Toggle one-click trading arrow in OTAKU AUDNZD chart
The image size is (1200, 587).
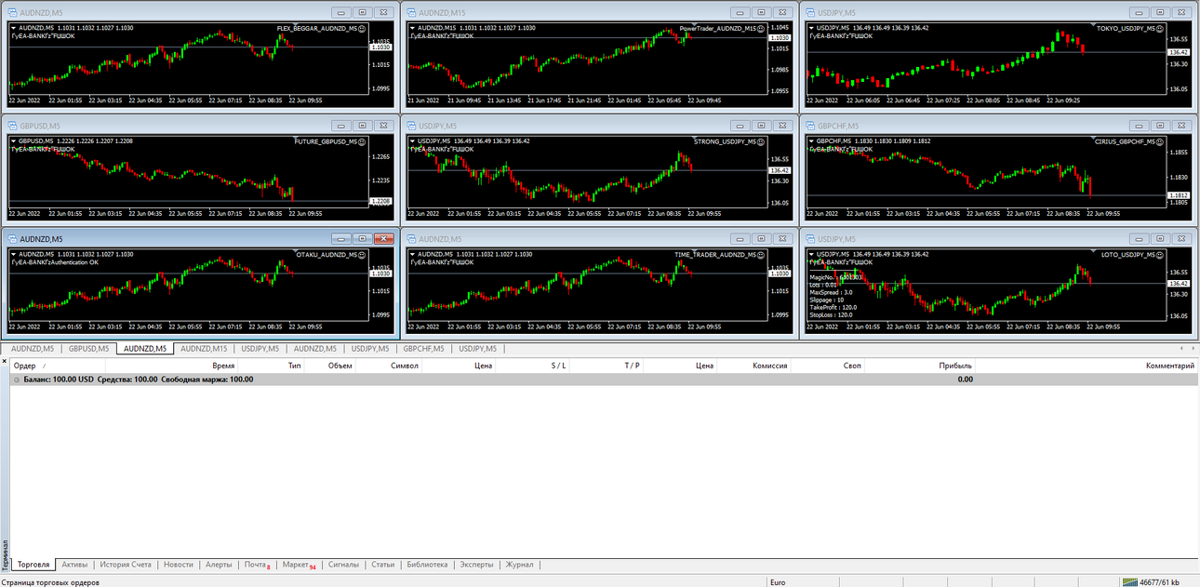point(13,254)
